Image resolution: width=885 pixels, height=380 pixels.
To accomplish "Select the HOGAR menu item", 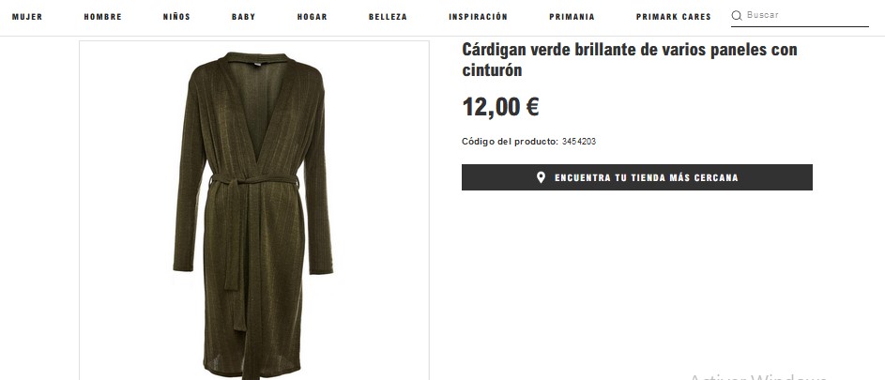I will tap(313, 17).
